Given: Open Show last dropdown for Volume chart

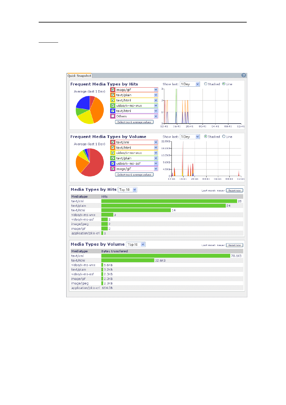Looking at the screenshot, I should pyautogui.click(x=190, y=136).
